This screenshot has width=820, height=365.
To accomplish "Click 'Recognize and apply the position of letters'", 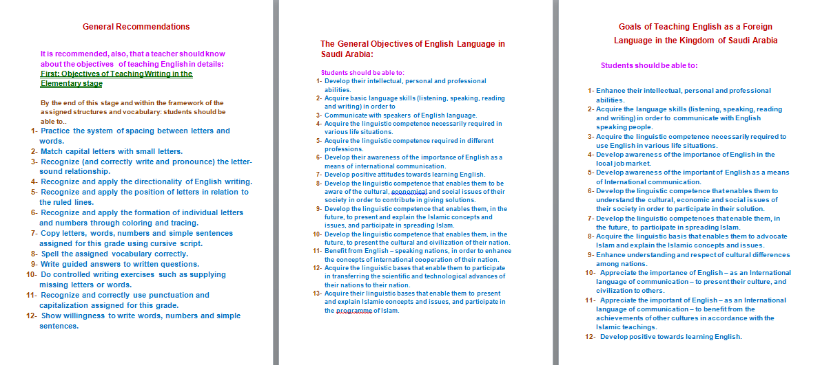I will click(144, 197).
